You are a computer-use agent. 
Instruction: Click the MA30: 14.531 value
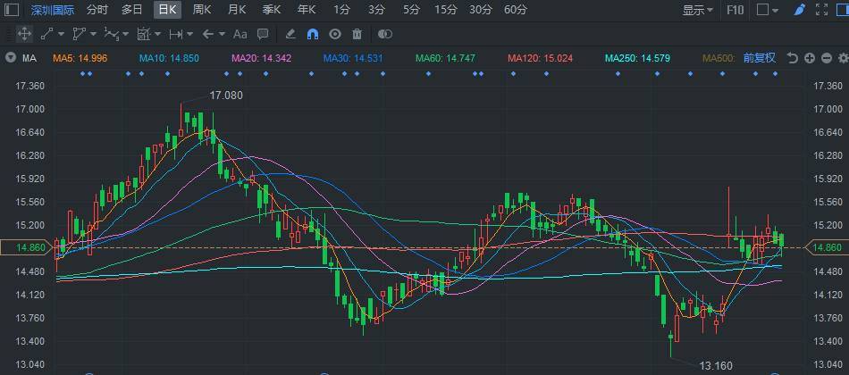(353, 58)
